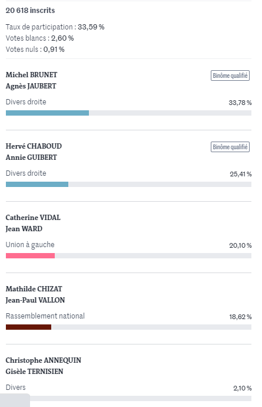Select the Michel BRUNET candidate name
The image size is (262, 407).
pos(31,75)
